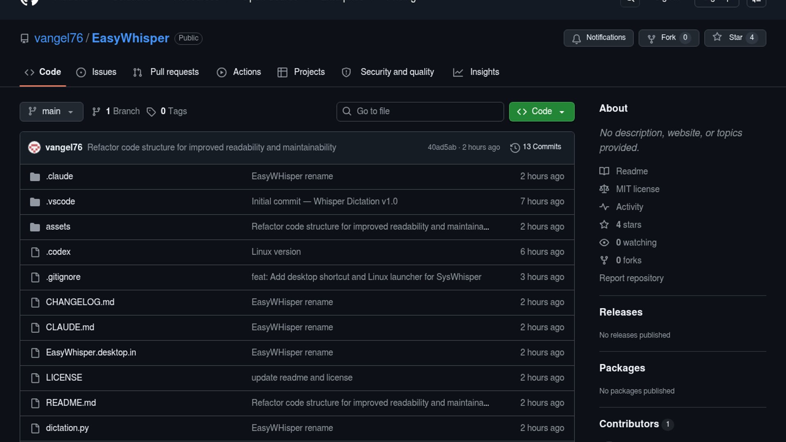Screen dimensions: 786x442
Task: Click the vangel76 avatar in the commit bar
Action: coord(34,147)
